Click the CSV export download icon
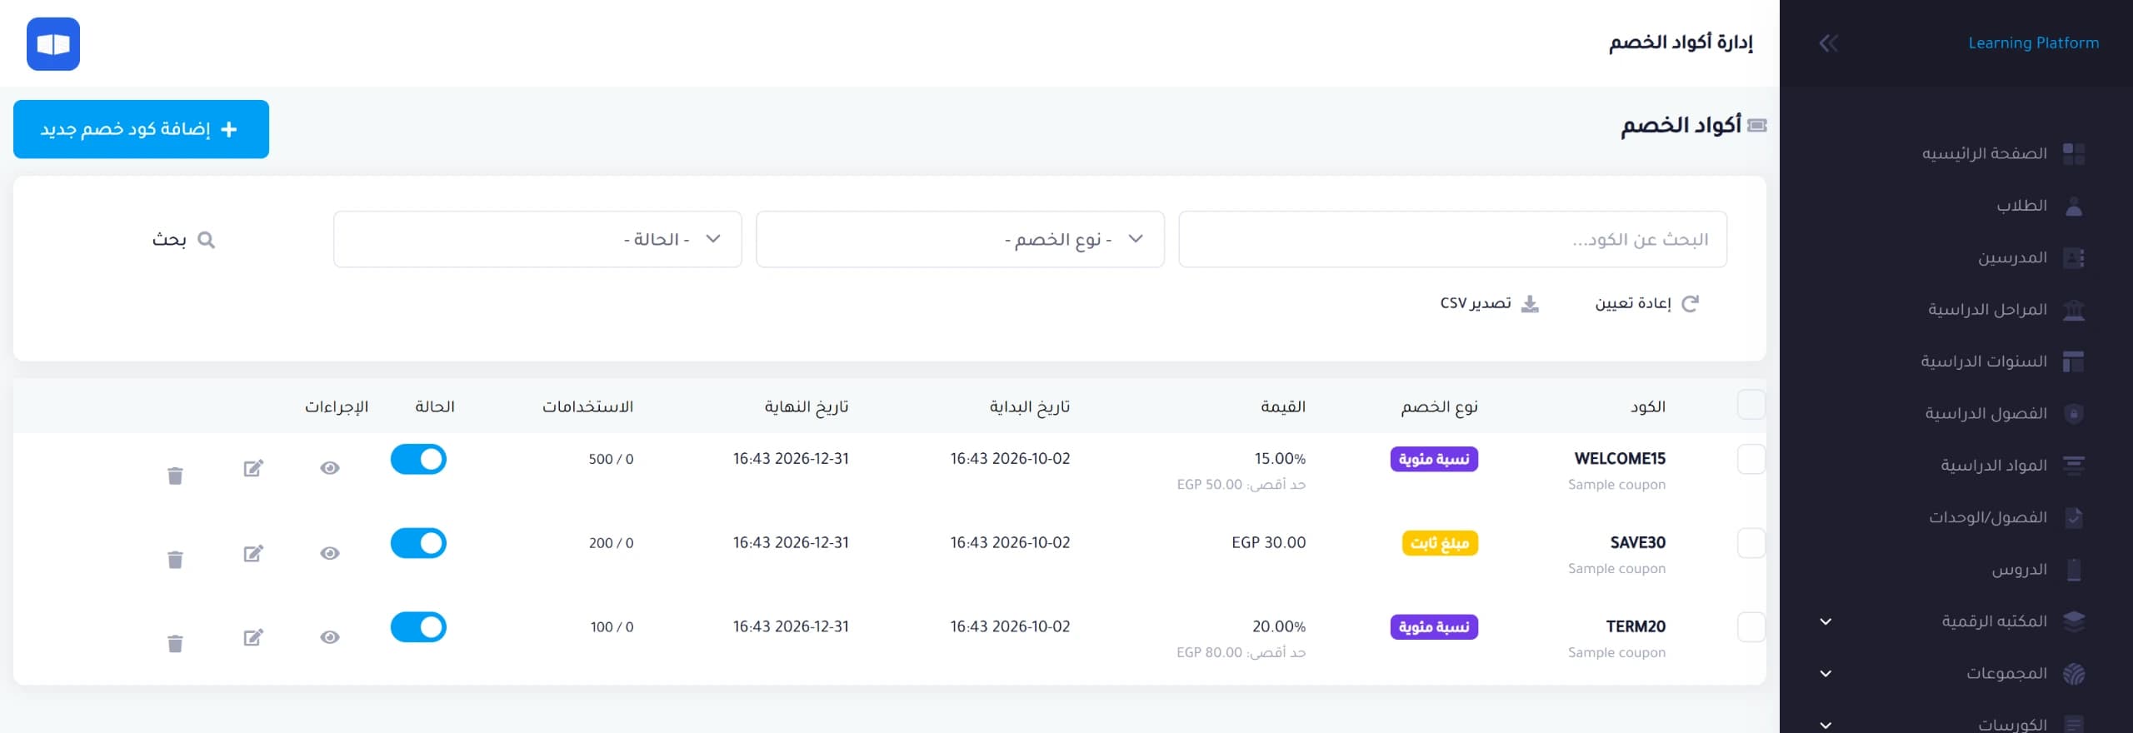This screenshot has width=2133, height=733. 1530,303
